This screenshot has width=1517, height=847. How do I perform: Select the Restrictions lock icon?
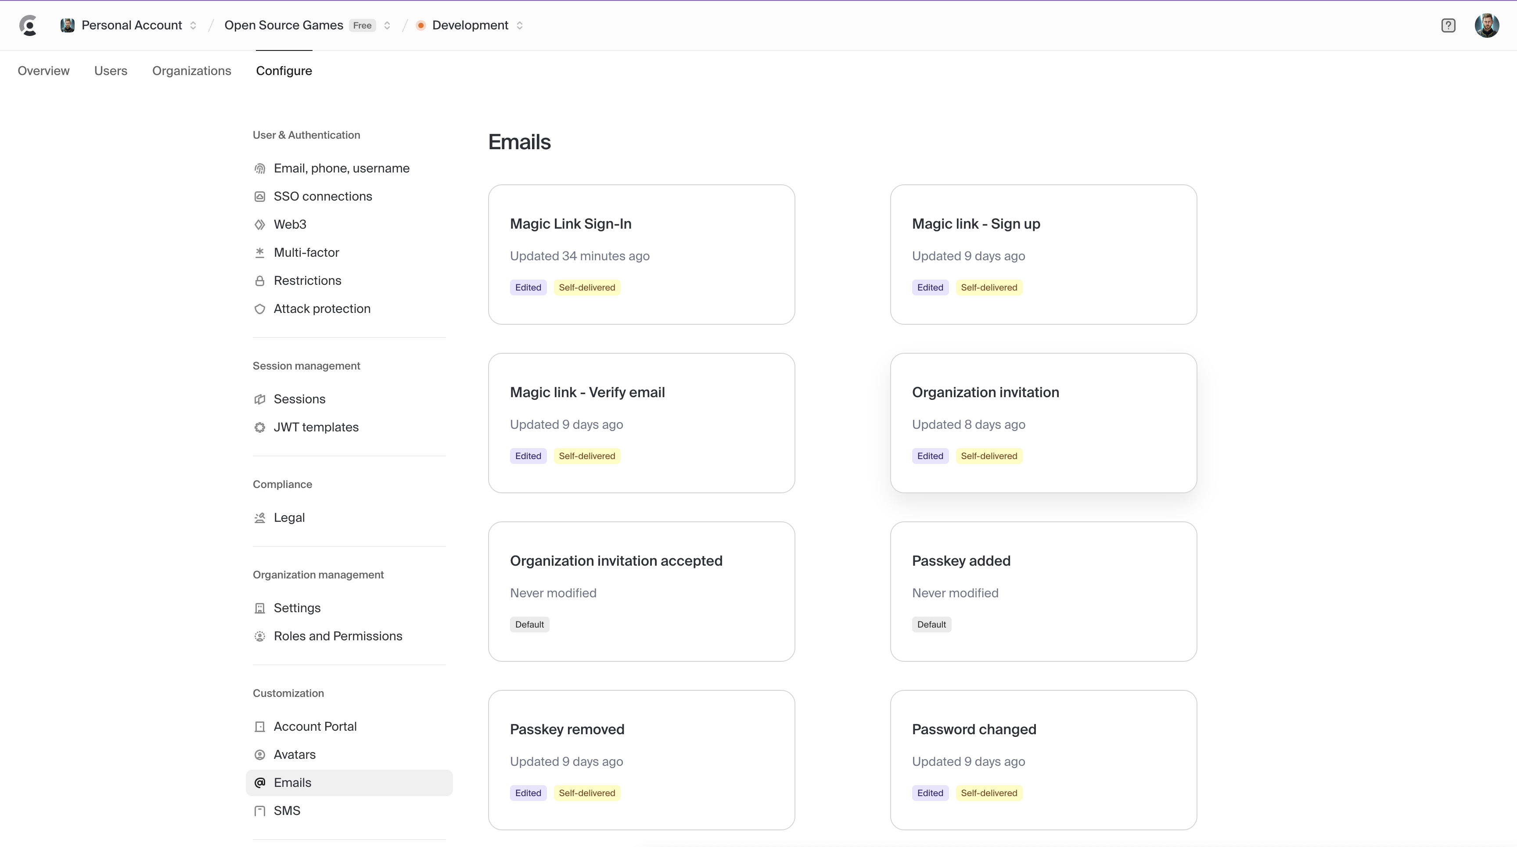(260, 281)
